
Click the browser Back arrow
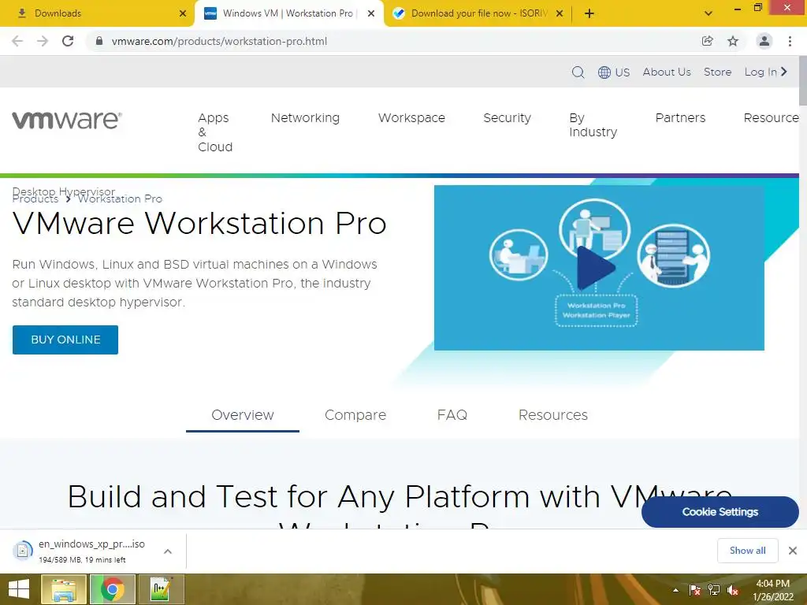[17, 41]
